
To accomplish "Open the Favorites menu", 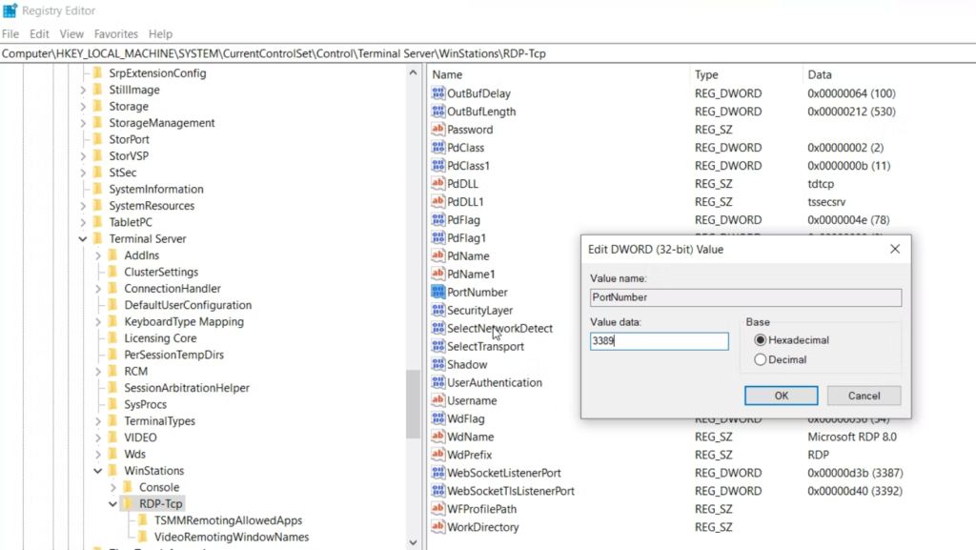I will [115, 33].
